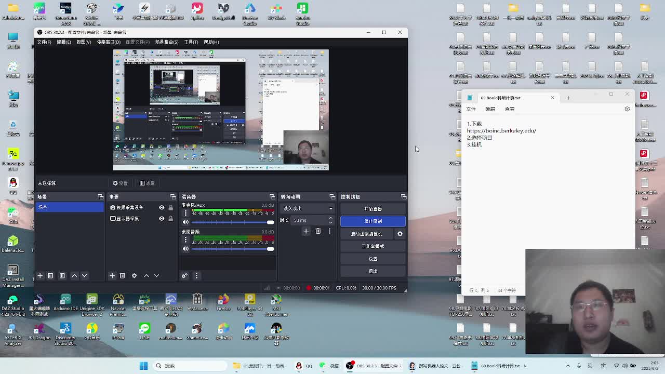Open advanced audio properties gears icon
The image size is (665, 374).
click(x=184, y=276)
